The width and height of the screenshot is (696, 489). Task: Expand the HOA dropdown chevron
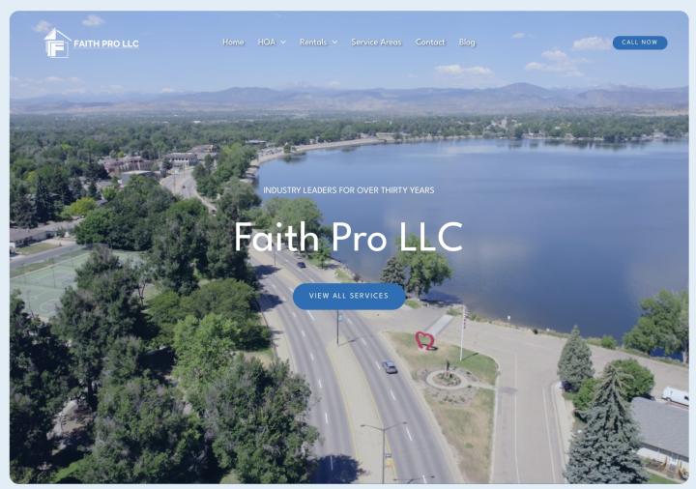[283, 43]
